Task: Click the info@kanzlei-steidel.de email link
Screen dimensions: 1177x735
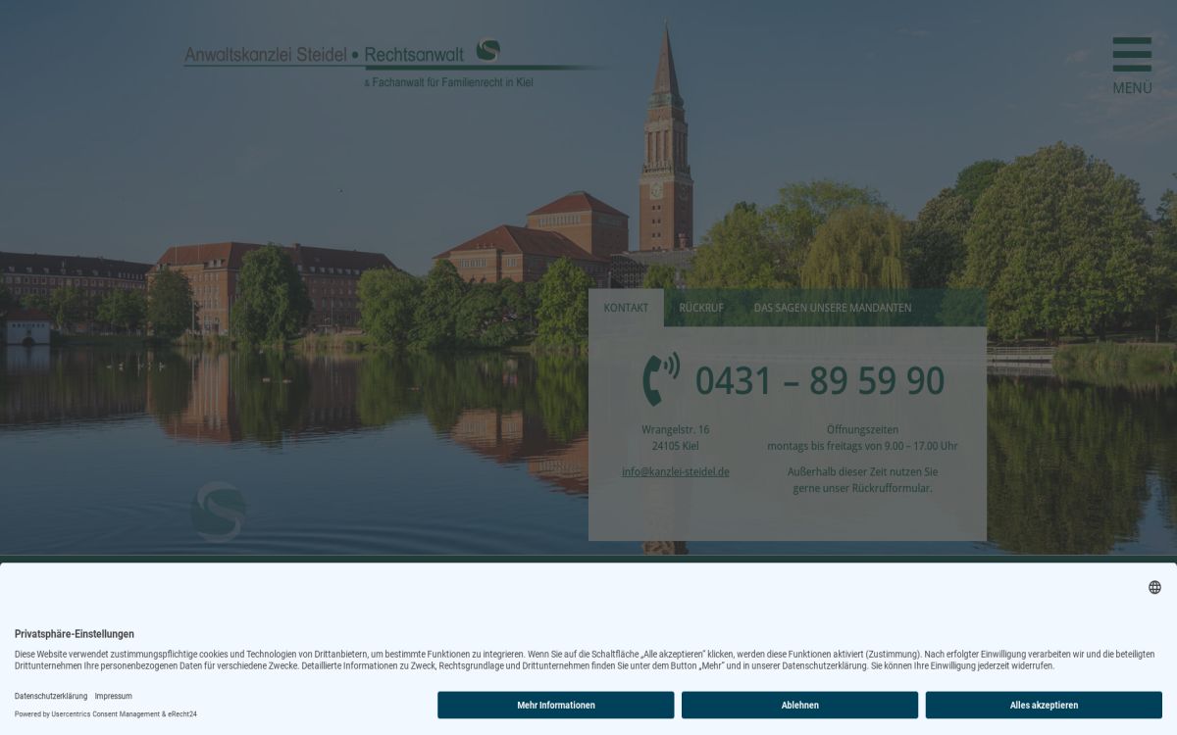Action: (675, 471)
